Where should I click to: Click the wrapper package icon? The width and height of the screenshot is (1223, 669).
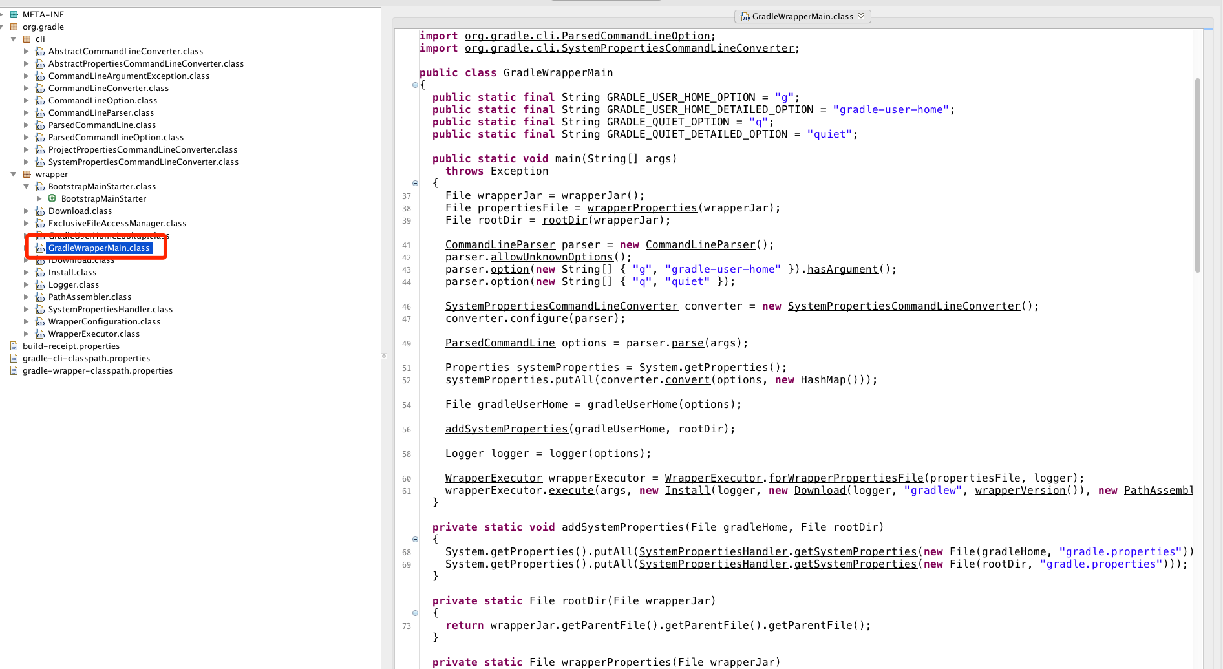coord(27,174)
